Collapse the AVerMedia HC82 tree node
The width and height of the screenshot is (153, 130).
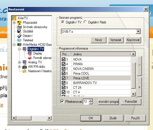pos(14,45)
